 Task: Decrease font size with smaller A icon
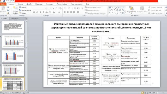coord(56,8)
